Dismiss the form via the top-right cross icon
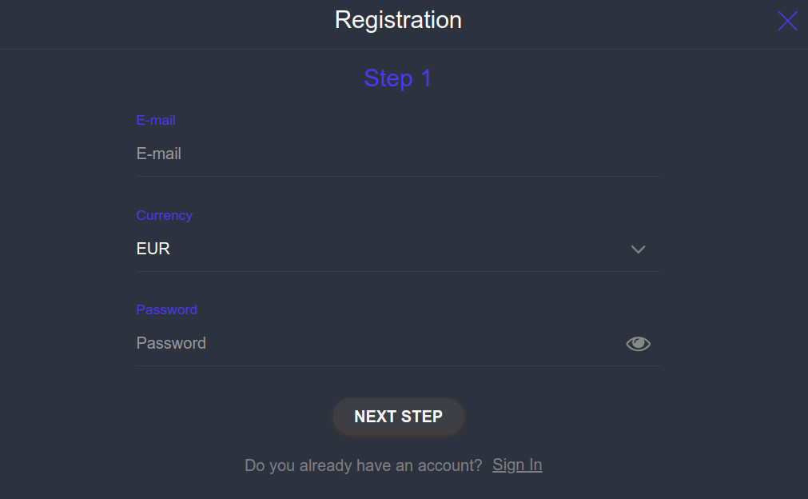Viewport: 808px width, 499px height. (787, 22)
